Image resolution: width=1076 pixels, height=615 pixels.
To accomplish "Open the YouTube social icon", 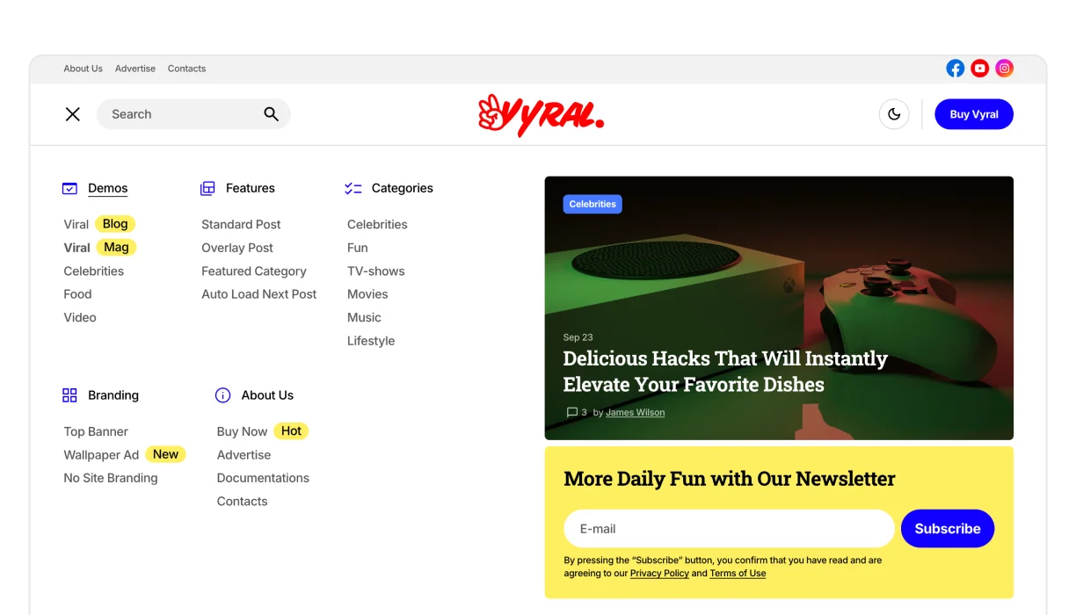I will (979, 69).
